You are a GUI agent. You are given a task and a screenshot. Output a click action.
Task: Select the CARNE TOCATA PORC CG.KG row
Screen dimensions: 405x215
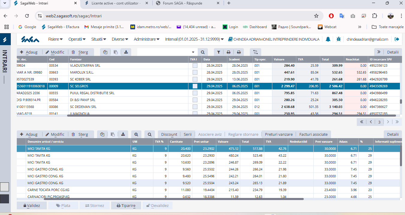coord(208,190)
